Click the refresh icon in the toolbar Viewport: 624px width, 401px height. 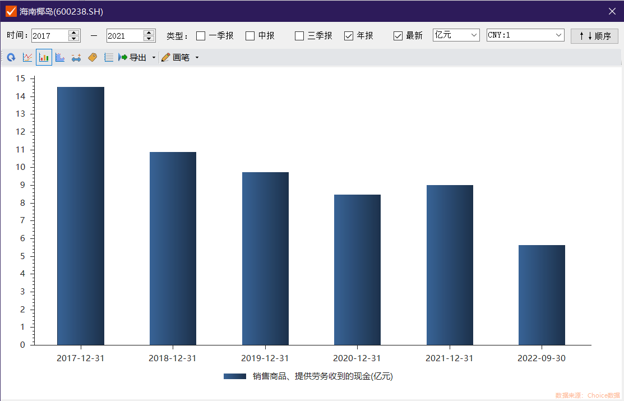click(x=11, y=57)
